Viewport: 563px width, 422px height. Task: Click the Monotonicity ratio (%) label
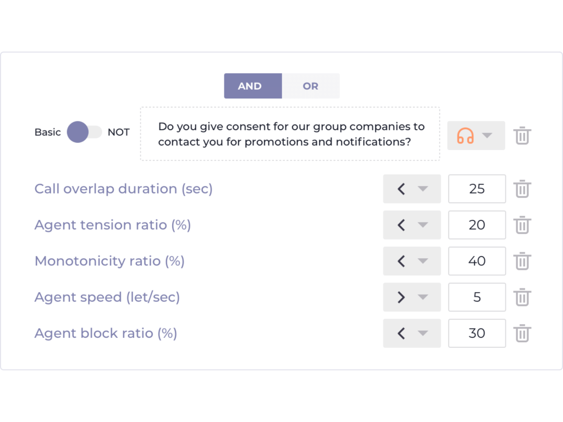click(109, 261)
